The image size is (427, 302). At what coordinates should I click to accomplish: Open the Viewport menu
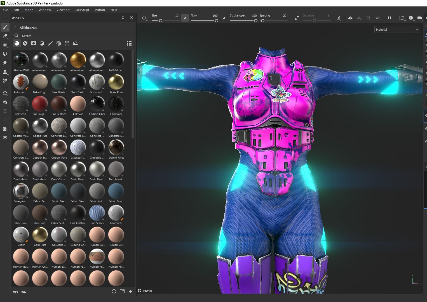[63, 10]
